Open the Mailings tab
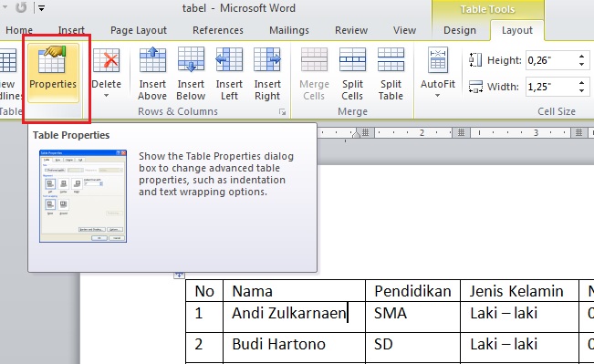Screen dimensions: 594x364 coord(289,30)
